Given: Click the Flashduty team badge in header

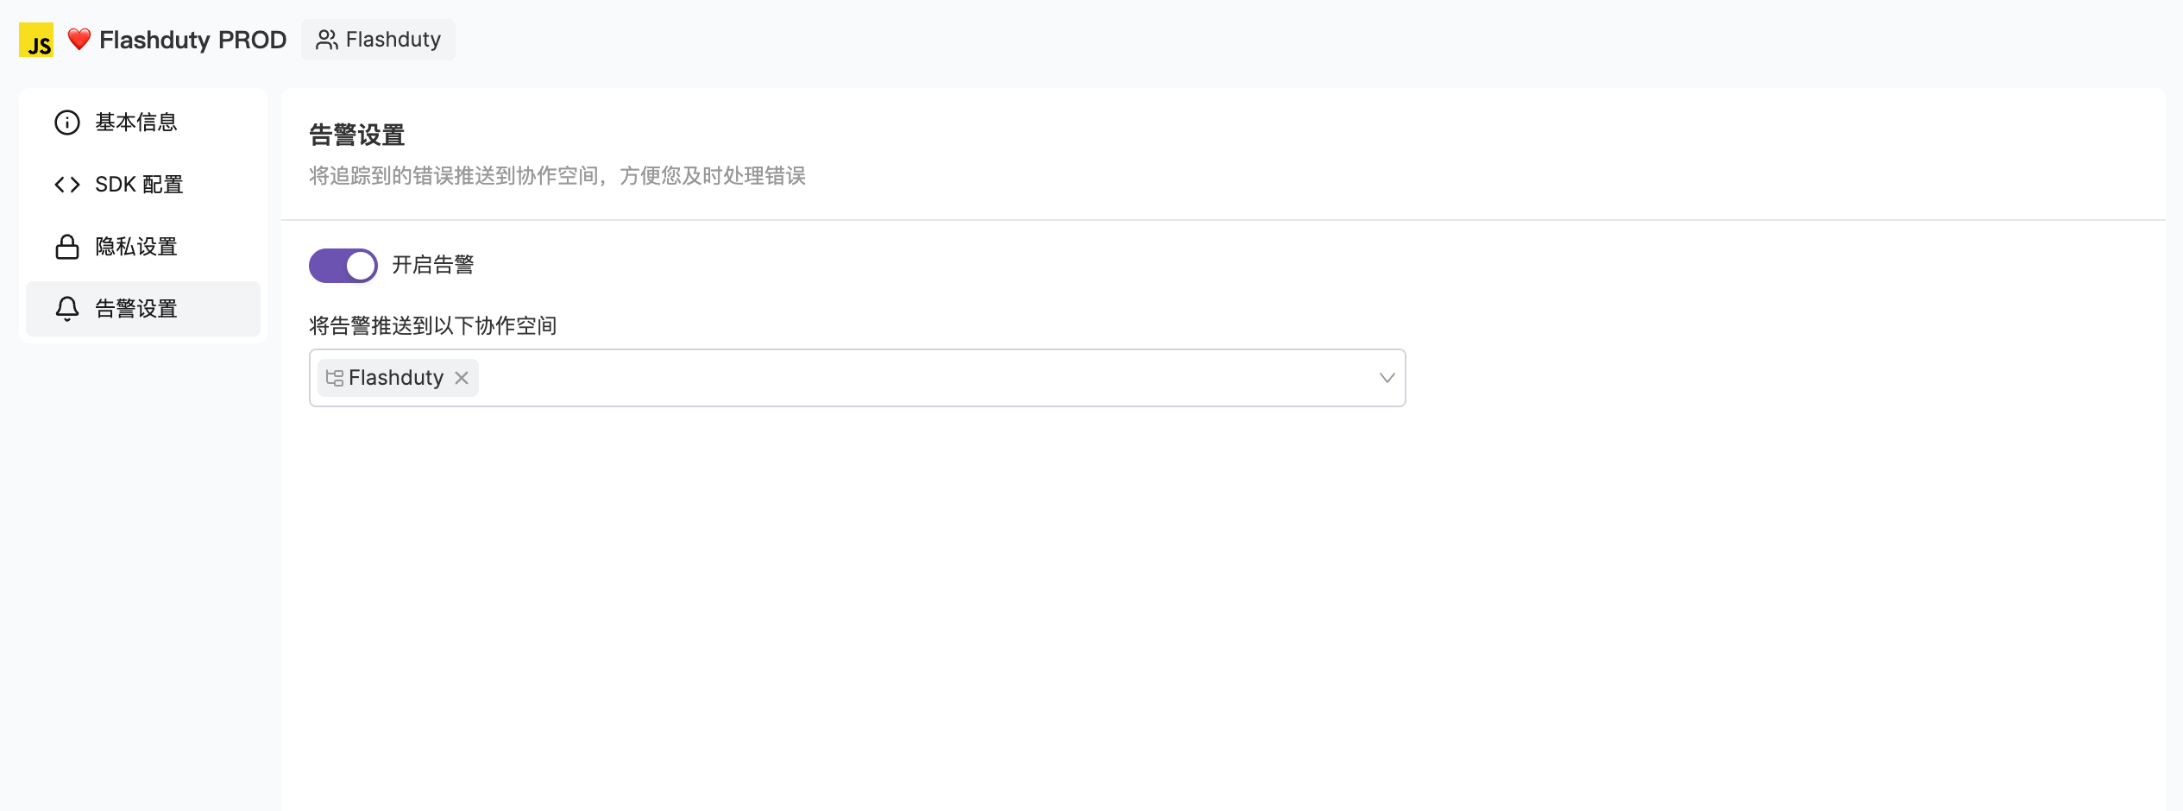Looking at the screenshot, I should [378, 40].
